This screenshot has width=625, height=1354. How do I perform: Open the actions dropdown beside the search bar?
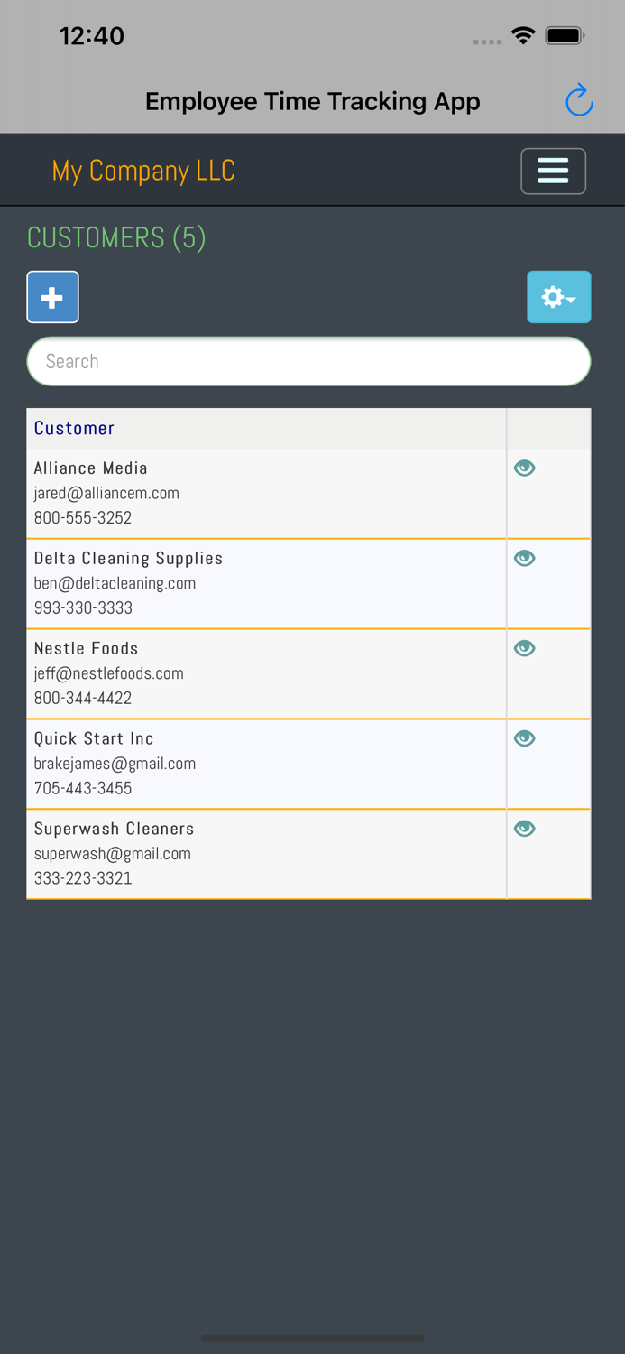pos(559,297)
